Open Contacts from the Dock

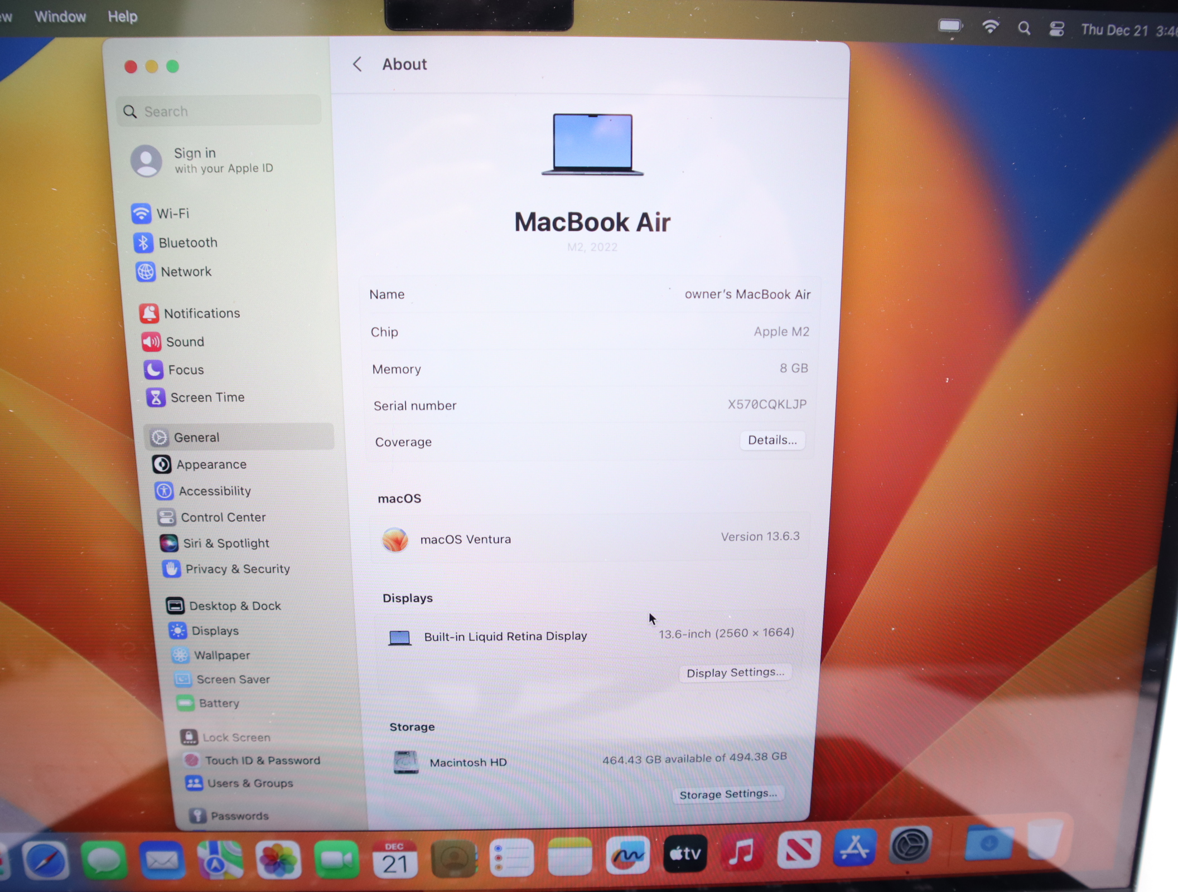pos(454,857)
